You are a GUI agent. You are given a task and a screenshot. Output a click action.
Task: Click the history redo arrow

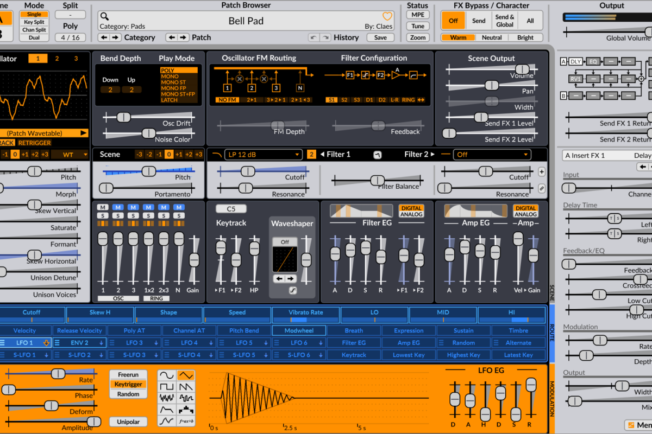click(x=325, y=37)
